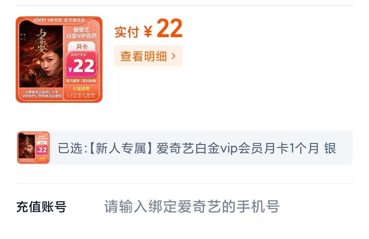Tap the chevron arrow beside 查看明细
Viewport: 369px width, 239px height.
click(x=174, y=56)
